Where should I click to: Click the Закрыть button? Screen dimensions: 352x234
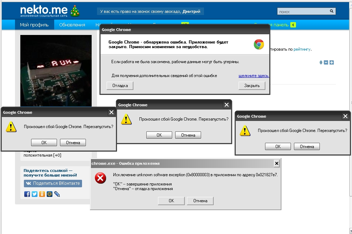coord(252,86)
